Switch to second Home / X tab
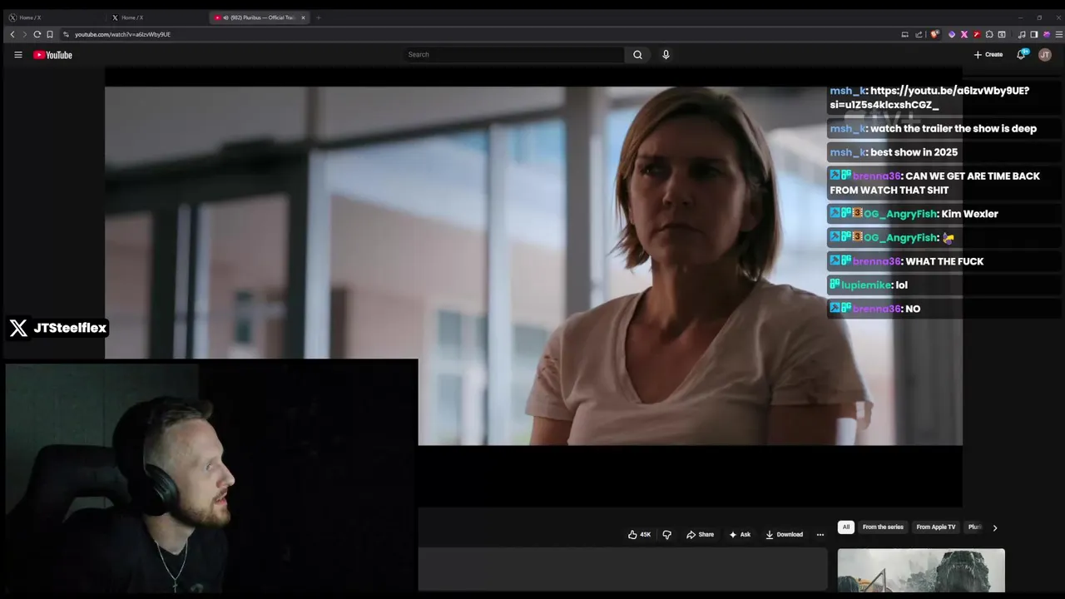Image resolution: width=1065 pixels, height=599 pixels. [156, 17]
